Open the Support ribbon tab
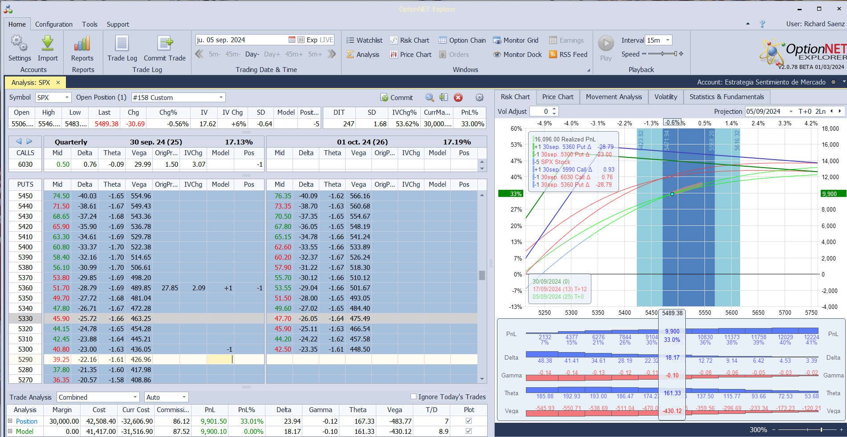The image size is (847, 437). point(118,24)
